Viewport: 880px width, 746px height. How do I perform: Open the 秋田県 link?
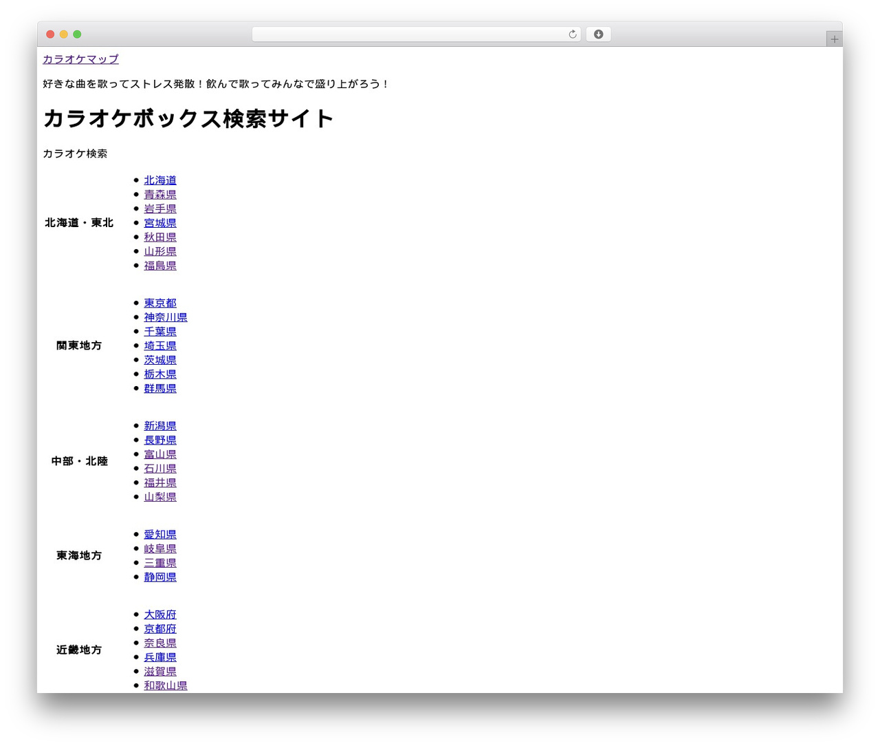[160, 237]
